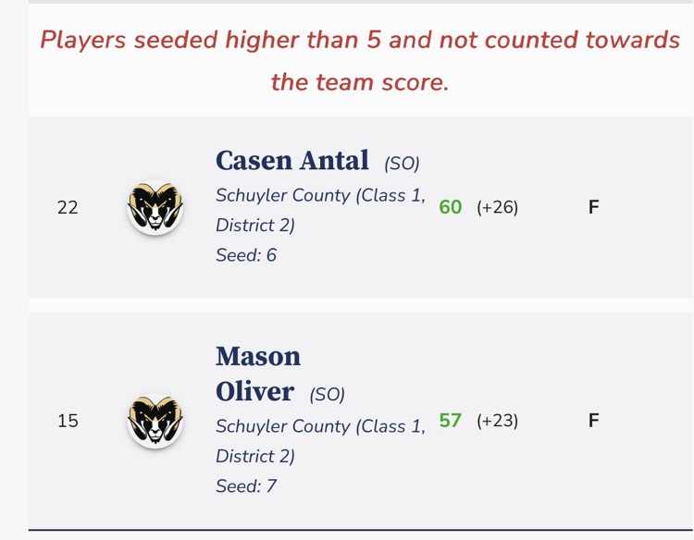Click the +26 over-par value
Viewport: 694px width, 540px height.
coord(498,208)
